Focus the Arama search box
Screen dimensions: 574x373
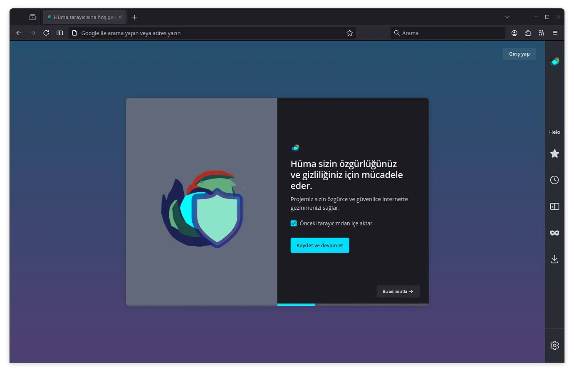(x=448, y=33)
